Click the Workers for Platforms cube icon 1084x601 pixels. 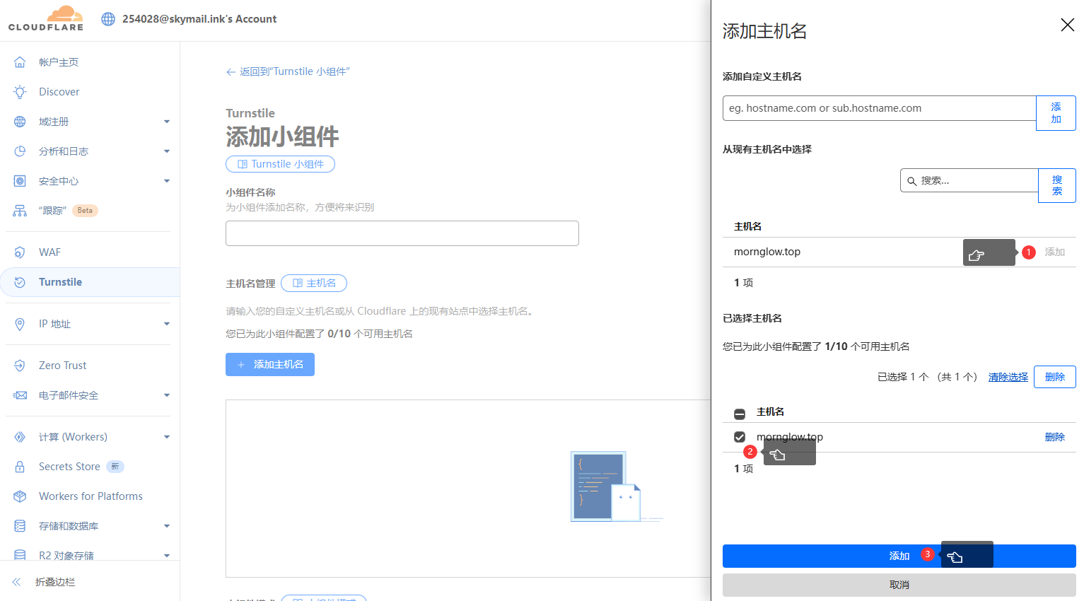[x=20, y=496]
